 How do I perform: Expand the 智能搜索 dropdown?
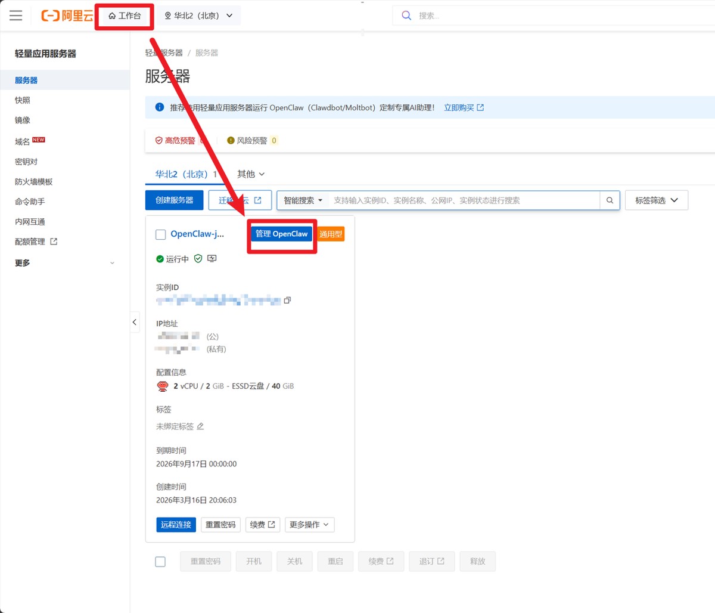click(x=303, y=200)
